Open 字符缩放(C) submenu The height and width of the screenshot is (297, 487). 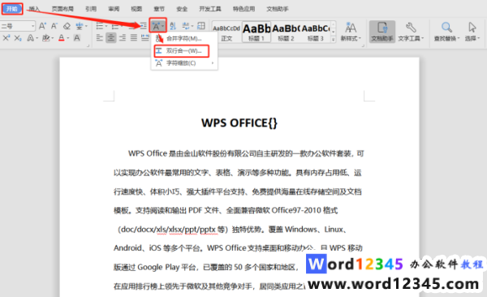(184, 63)
